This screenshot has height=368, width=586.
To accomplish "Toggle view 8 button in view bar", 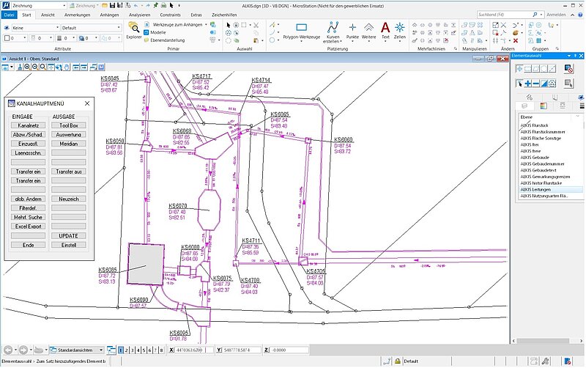I will pyautogui.click(x=163, y=350).
